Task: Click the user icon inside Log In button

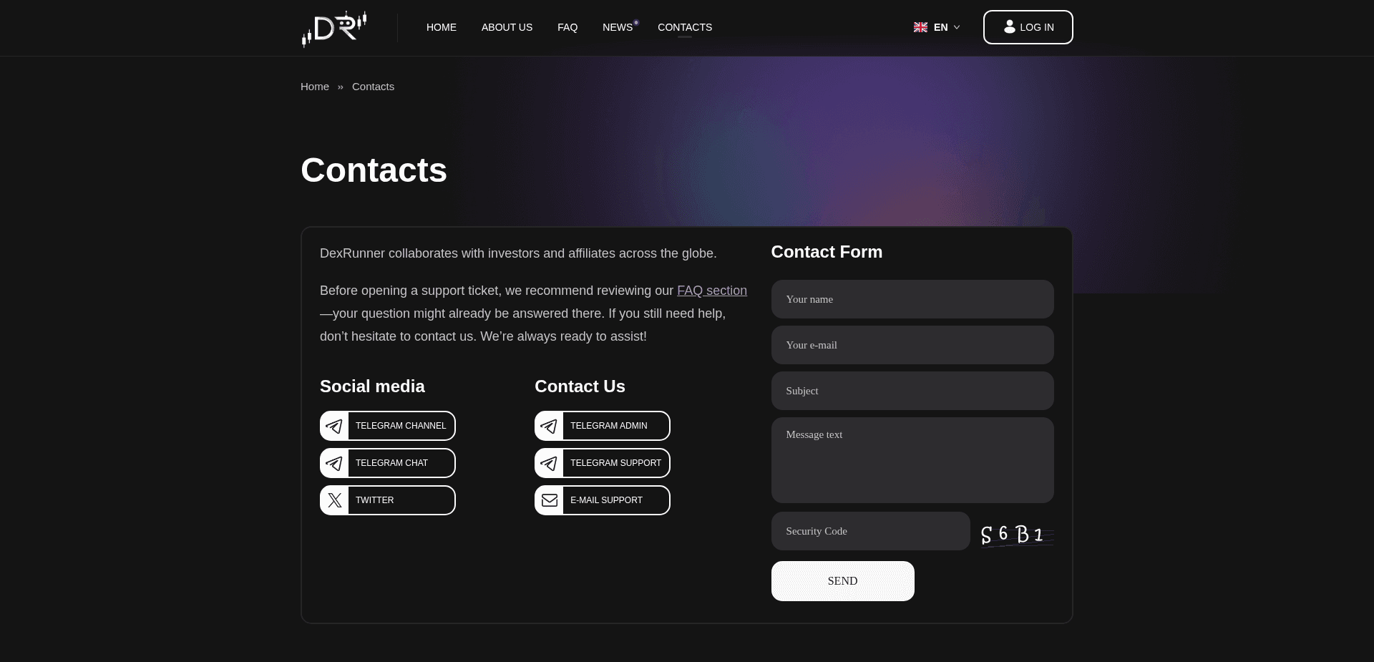Action: (1009, 26)
